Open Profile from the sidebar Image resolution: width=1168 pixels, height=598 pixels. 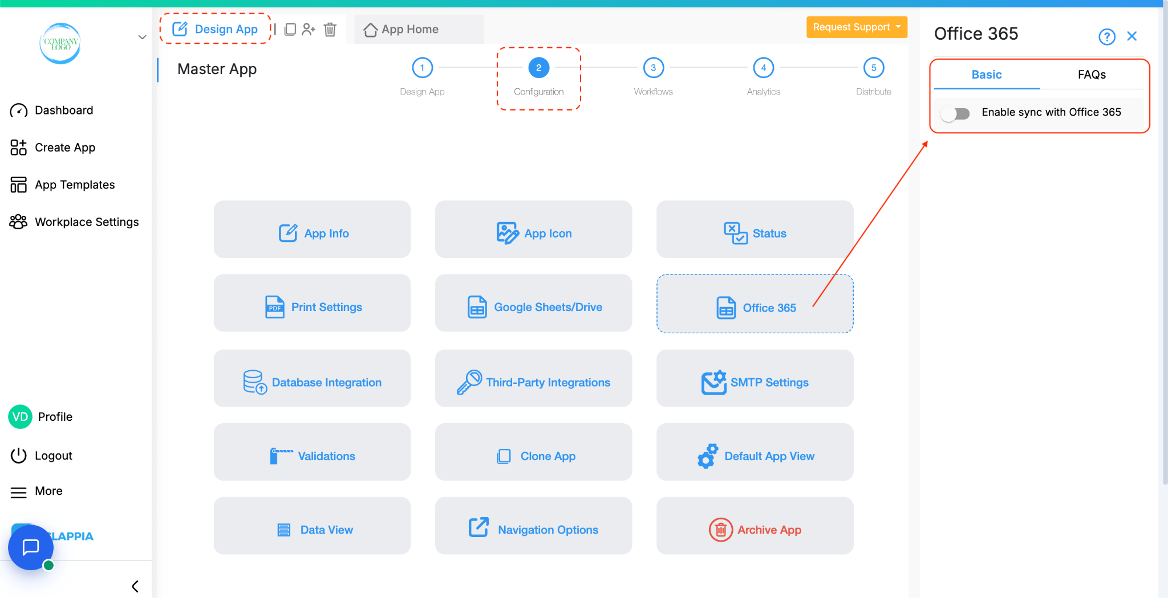coord(55,417)
